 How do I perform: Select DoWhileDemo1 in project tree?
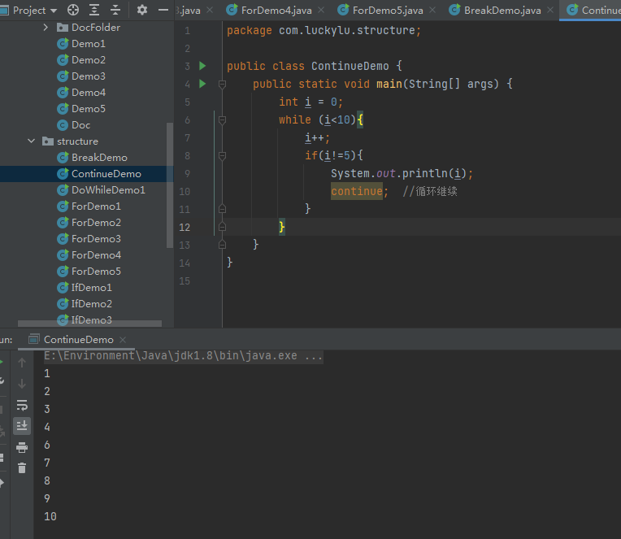[108, 189]
